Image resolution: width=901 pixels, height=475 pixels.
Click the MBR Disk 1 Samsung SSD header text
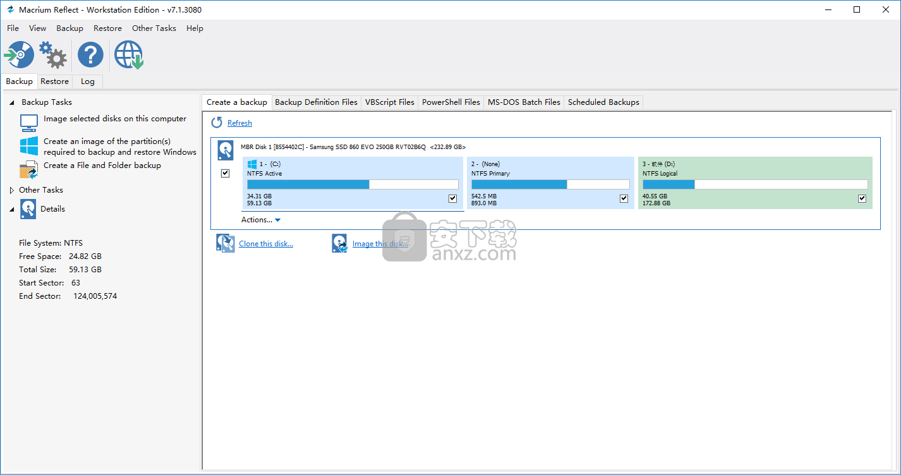(353, 147)
